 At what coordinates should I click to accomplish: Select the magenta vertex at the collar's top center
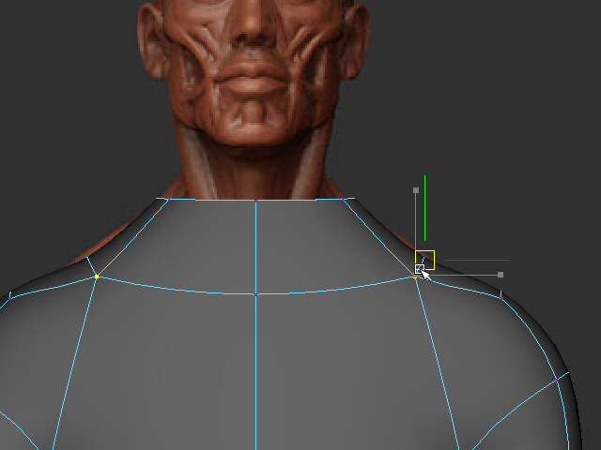256,200
